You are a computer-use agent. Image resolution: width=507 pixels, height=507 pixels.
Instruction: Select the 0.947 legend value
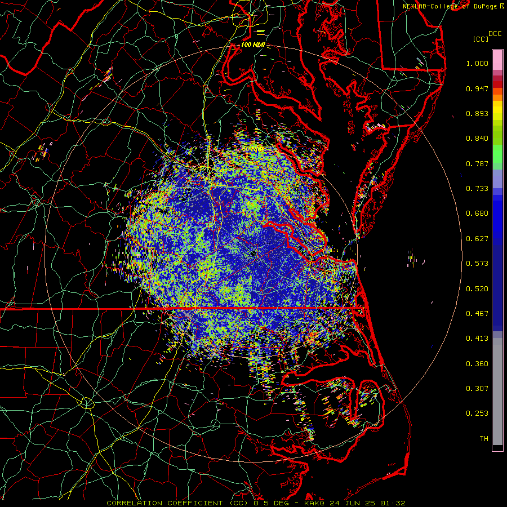click(477, 88)
